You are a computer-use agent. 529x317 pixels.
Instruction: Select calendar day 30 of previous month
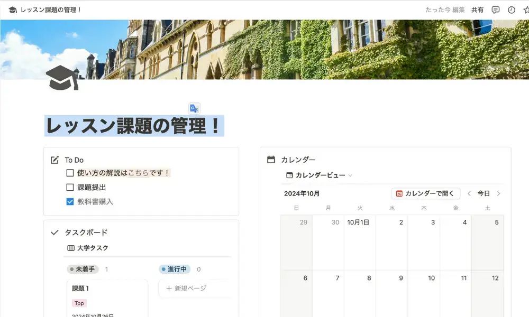point(328,243)
